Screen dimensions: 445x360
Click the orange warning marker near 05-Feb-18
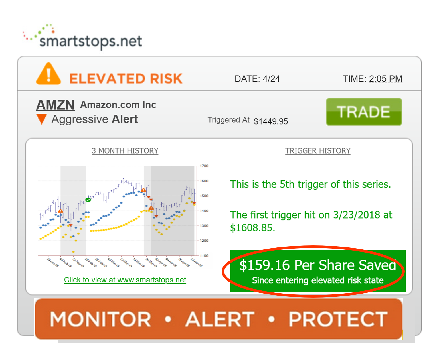coord(60,211)
